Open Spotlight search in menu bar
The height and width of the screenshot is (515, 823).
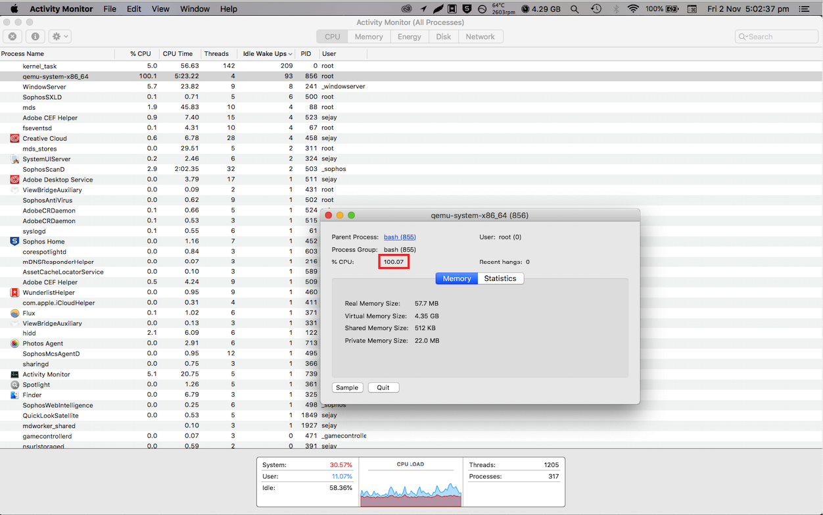coord(575,9)
